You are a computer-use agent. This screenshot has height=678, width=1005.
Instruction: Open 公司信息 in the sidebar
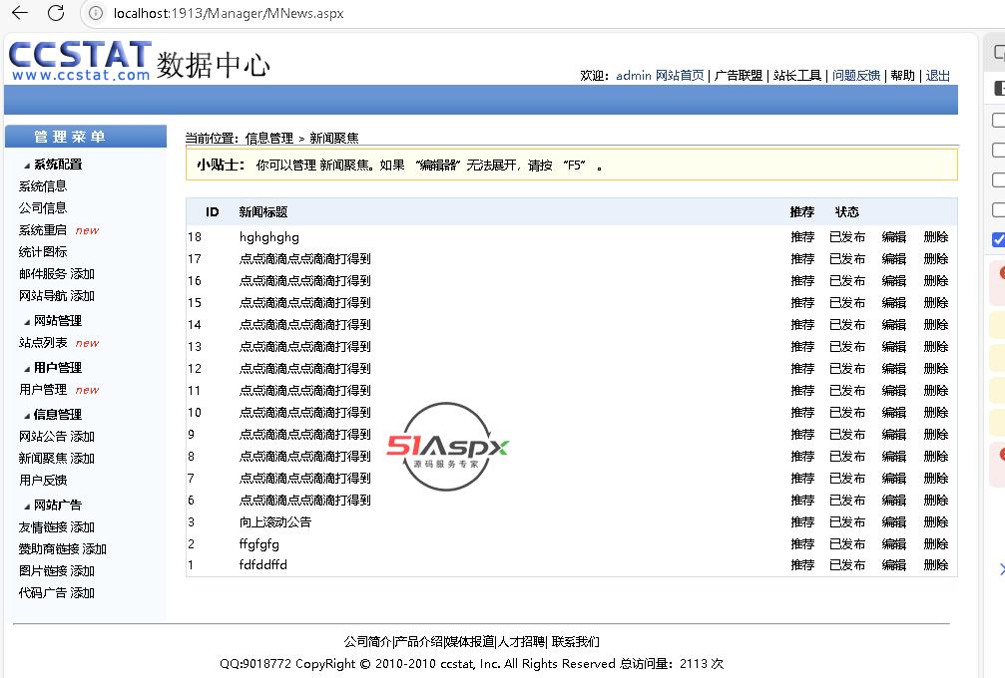pyautogui.click(x=43, y=208)
